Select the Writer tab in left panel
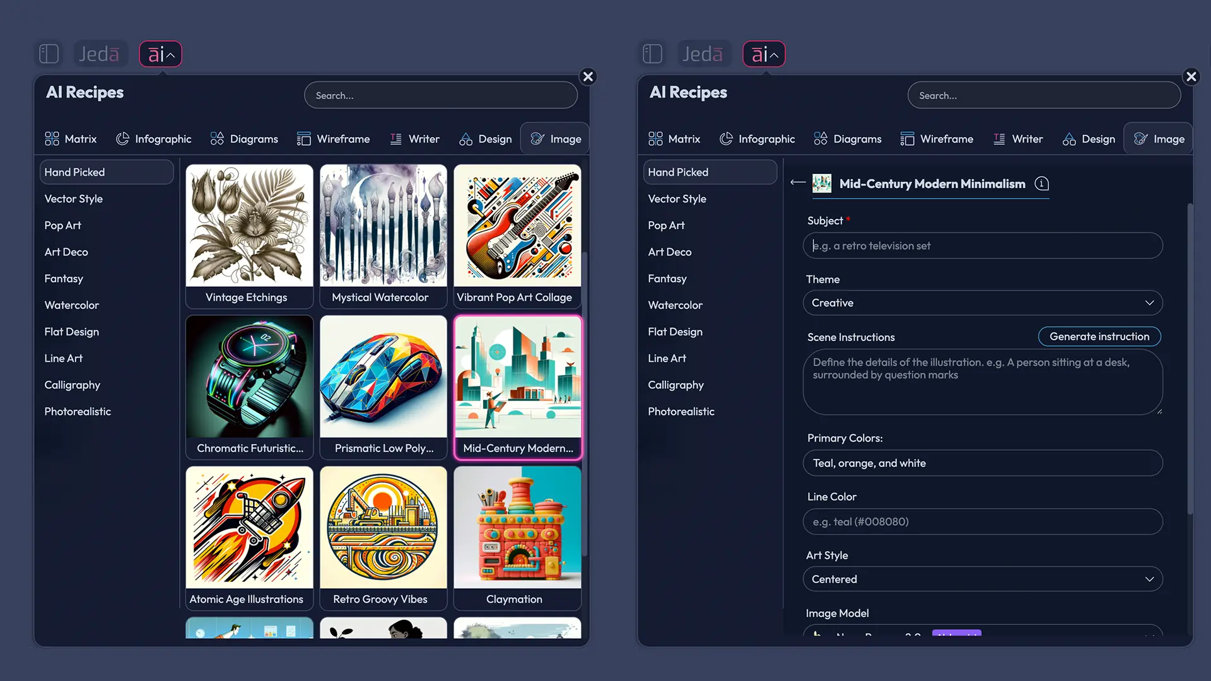Screen dimensions: 1211x681 coord(414,139)
